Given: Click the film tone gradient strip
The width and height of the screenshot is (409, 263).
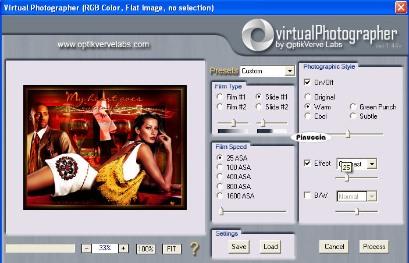Looking at the screenshot, I should [233, 131].
